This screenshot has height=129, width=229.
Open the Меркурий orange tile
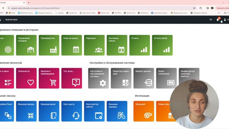[x=144, y=111]
